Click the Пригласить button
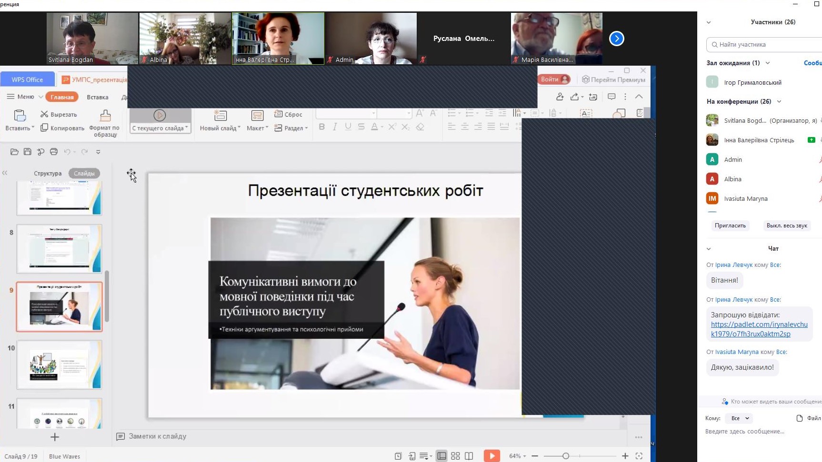 tap(730, 226)
